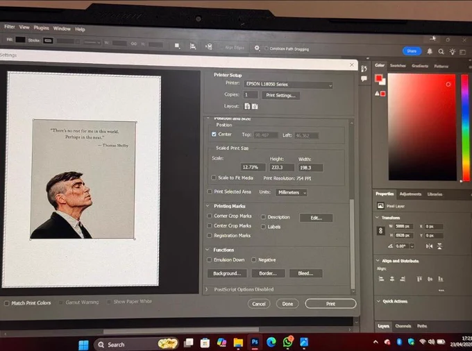Collapse the Functions section
472x351 pixels.
208,250
